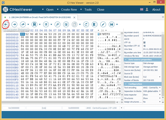166x120 pixels.
Task: Expand dropdown next to jump arrow icon
Action: 28,24
